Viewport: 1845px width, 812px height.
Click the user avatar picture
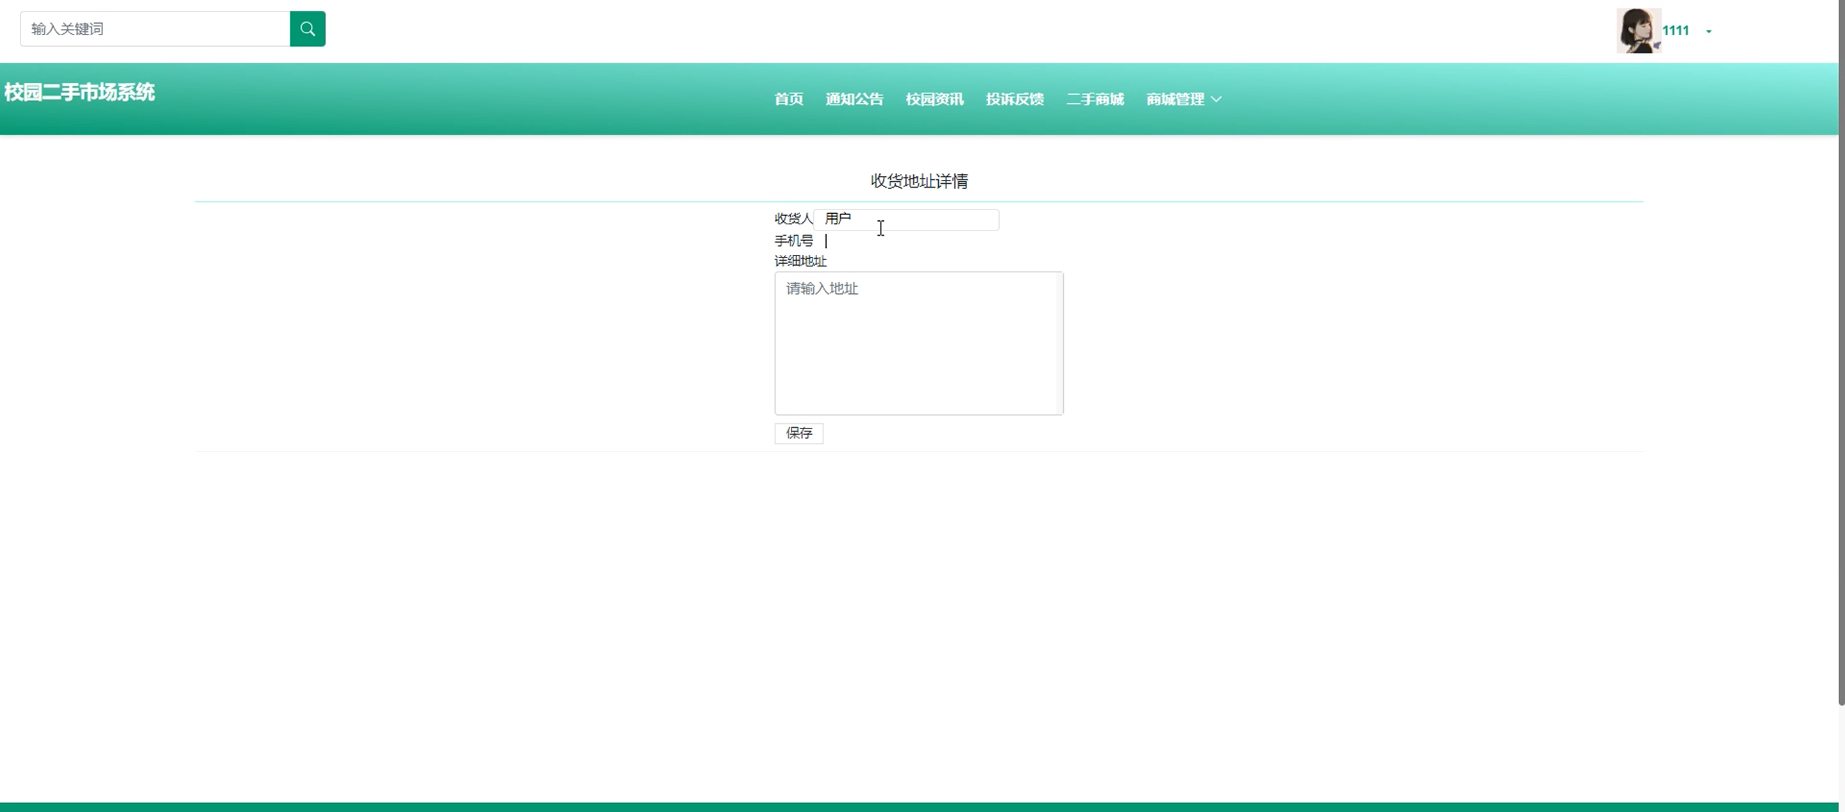click(1637, 31)
